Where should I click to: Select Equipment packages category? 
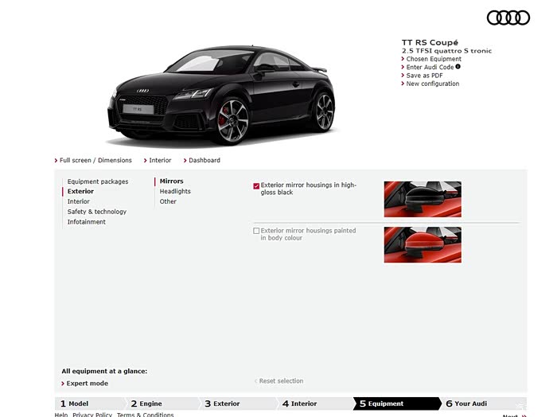point(97,181)
